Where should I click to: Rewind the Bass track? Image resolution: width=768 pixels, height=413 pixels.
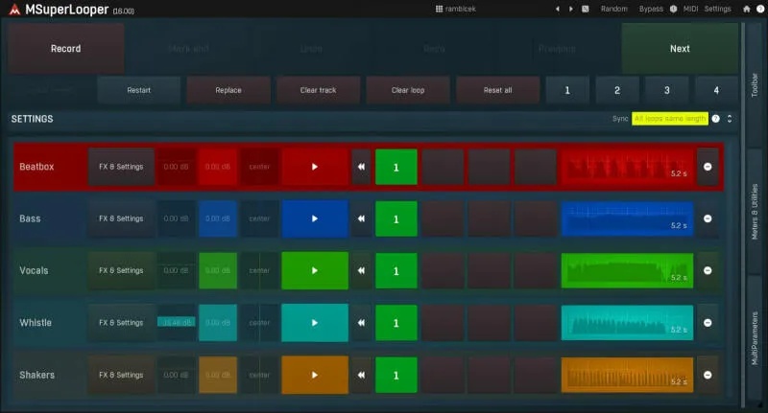(x=361, y=218)
